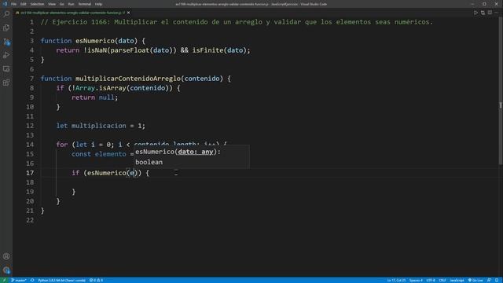Click the VS Code logo icon
This screenshot has width=503, height=283.
(x=5, y=4)
